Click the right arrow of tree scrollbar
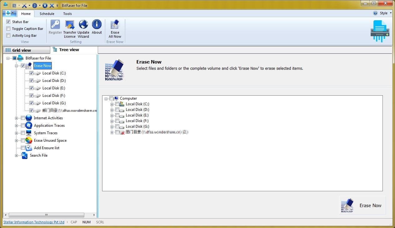395x228 pixels. (x=94, y=215)
